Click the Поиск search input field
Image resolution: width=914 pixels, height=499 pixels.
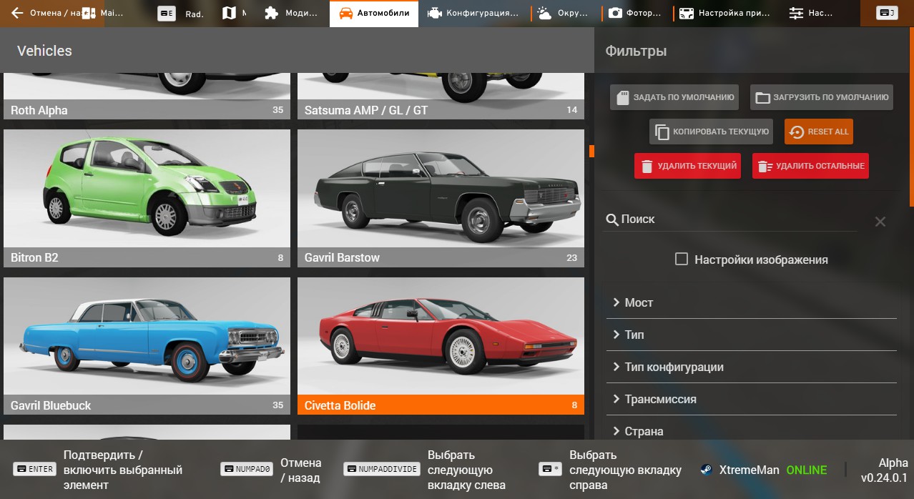737,219
